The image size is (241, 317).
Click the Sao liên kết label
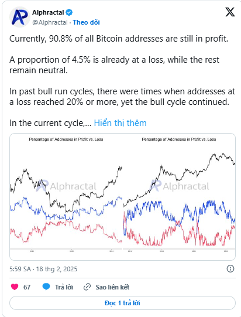click(112, 287)
